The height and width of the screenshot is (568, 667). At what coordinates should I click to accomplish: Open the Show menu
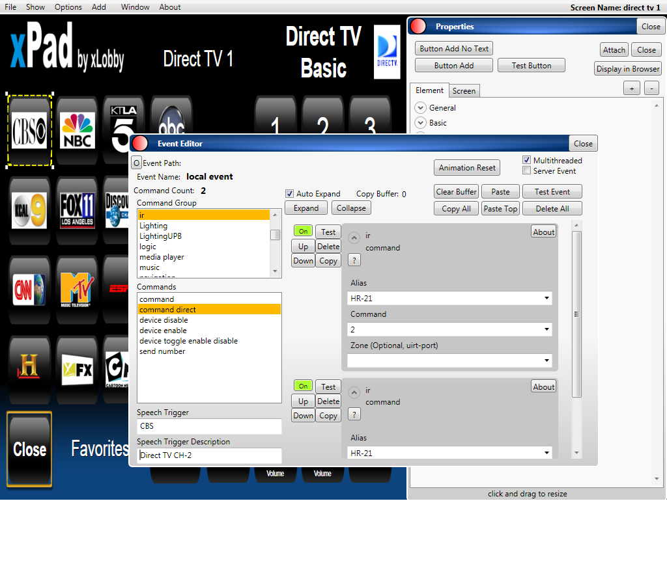point(35,7)
